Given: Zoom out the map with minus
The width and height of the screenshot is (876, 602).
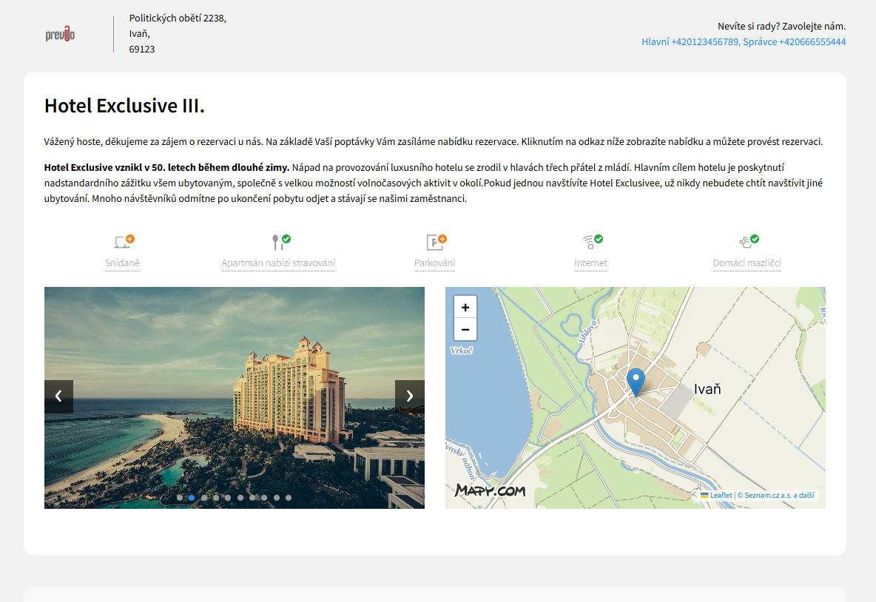Looking at the screenshot, I should pos(465,330).
